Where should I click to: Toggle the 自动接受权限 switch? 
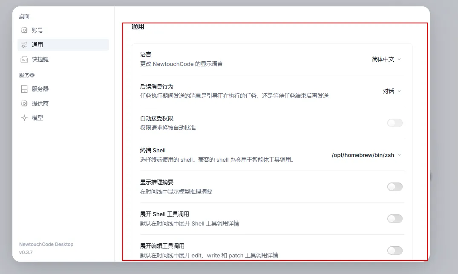point(395,123)
